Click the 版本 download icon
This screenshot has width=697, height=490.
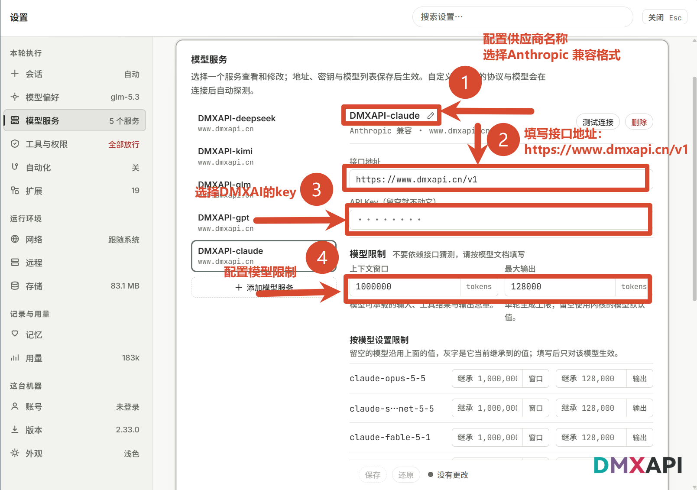(15, 429)
